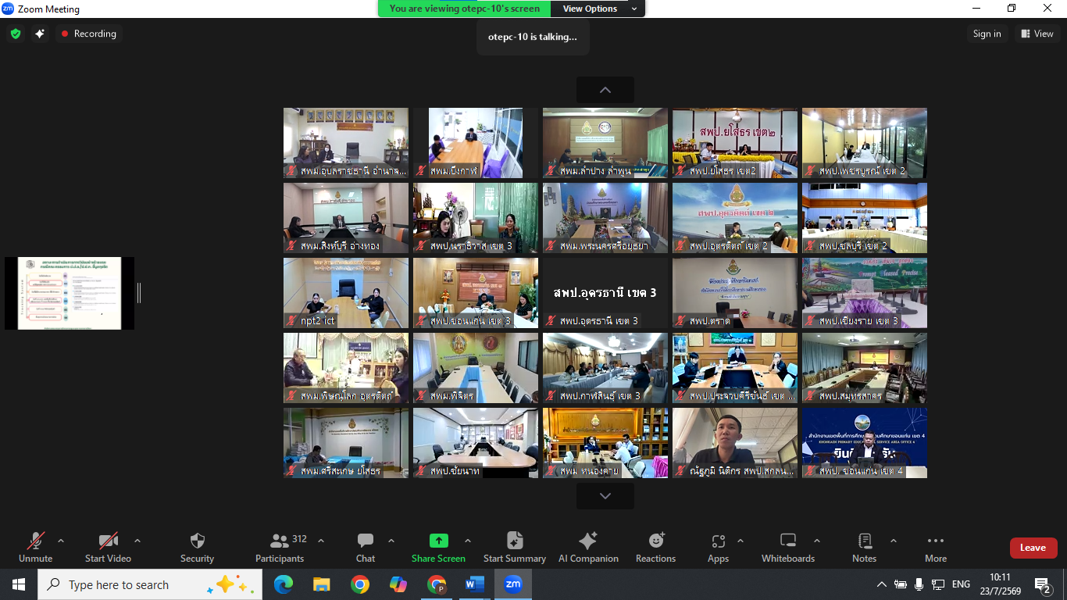This screenshot has height=600, width=1067.
Task: Open the Whiteboards tool
Action: [x=788, y=547]
